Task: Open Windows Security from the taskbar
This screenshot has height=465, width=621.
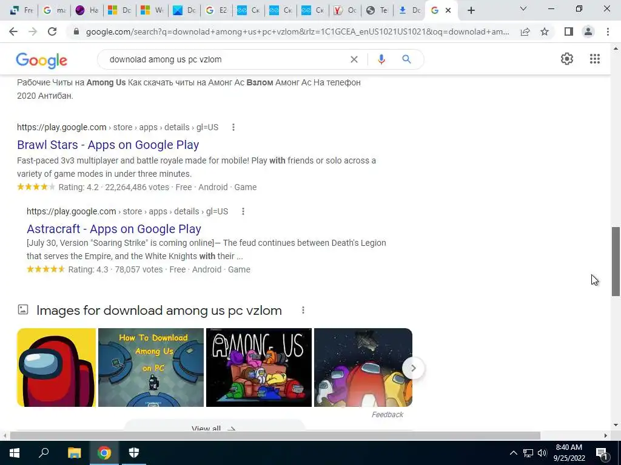Action: tap(134, 453)
